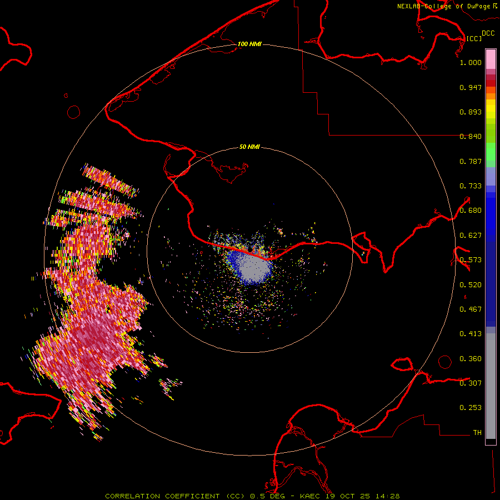The height and width of the screenshot is (500, 500).
Task: Pick the orange color bar segment
Action: coord(491,96)
